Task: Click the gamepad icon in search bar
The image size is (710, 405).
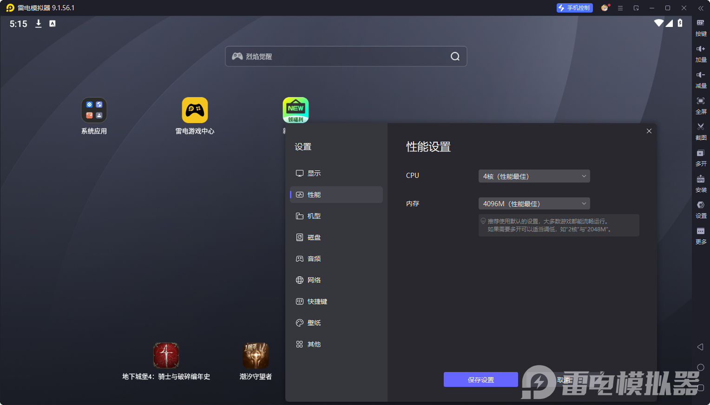Action: pos(237,56)
